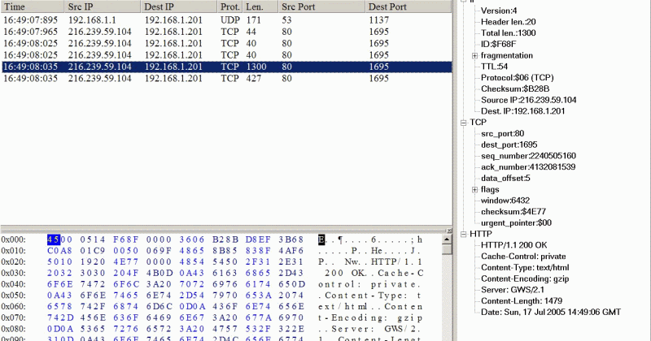Select Dest. IP:192.168.1.201 tree item
This screenshot has width=651, height=341.
[x=522, y=111]
